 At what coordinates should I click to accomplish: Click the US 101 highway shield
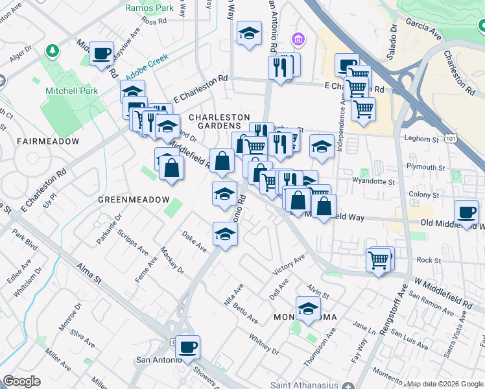coord(451,139)
